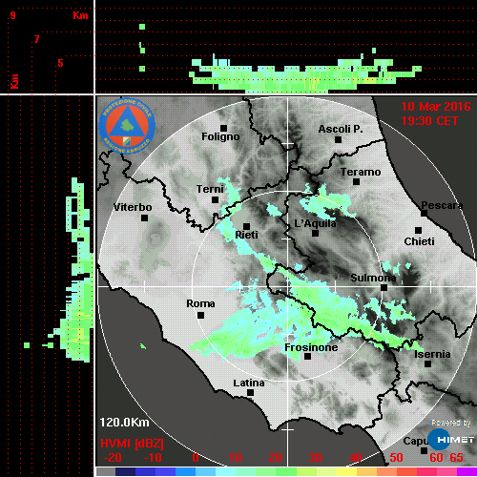Click the magenta 65 dBZ color swatch

pyautogui.click(x=467, y=472)
